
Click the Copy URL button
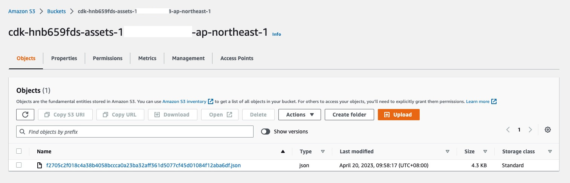point(120,115)
